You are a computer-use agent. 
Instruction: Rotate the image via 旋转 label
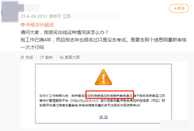coord(49,57)
